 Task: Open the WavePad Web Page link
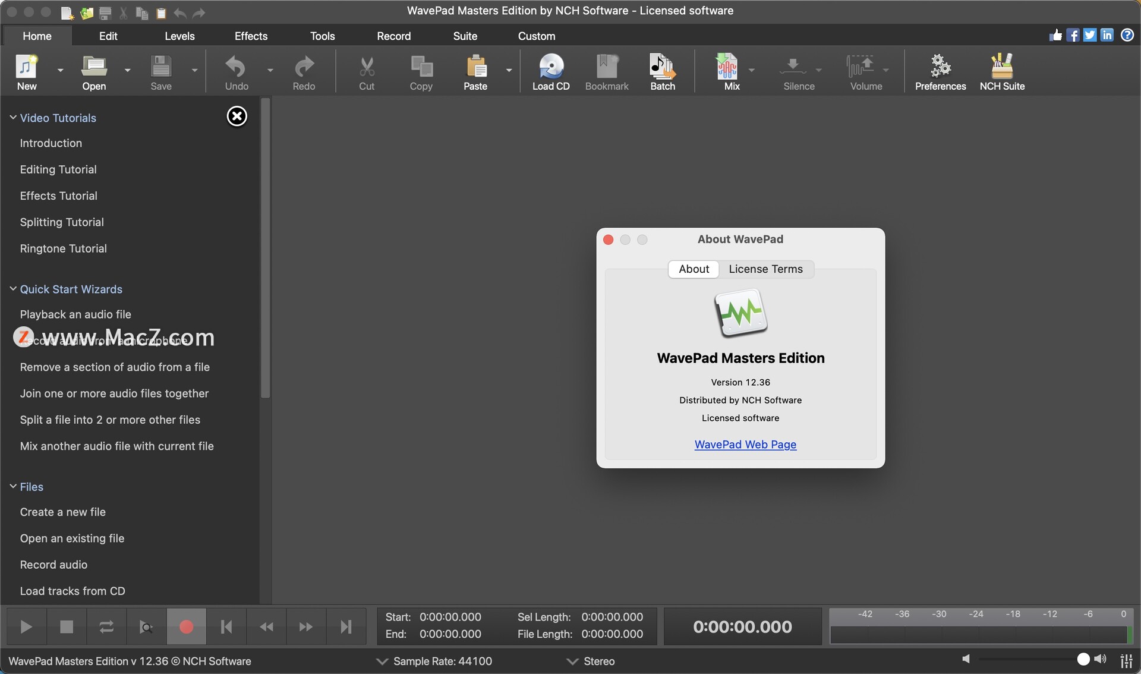745,445
